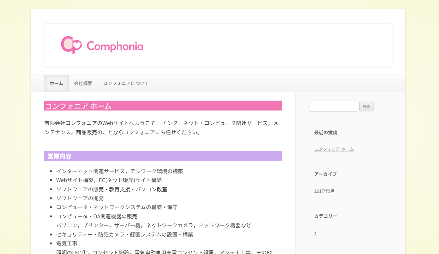Screen dimensions: 439x254
Task: Click the 電気工事 list item
Action: [x=67, y=243]
